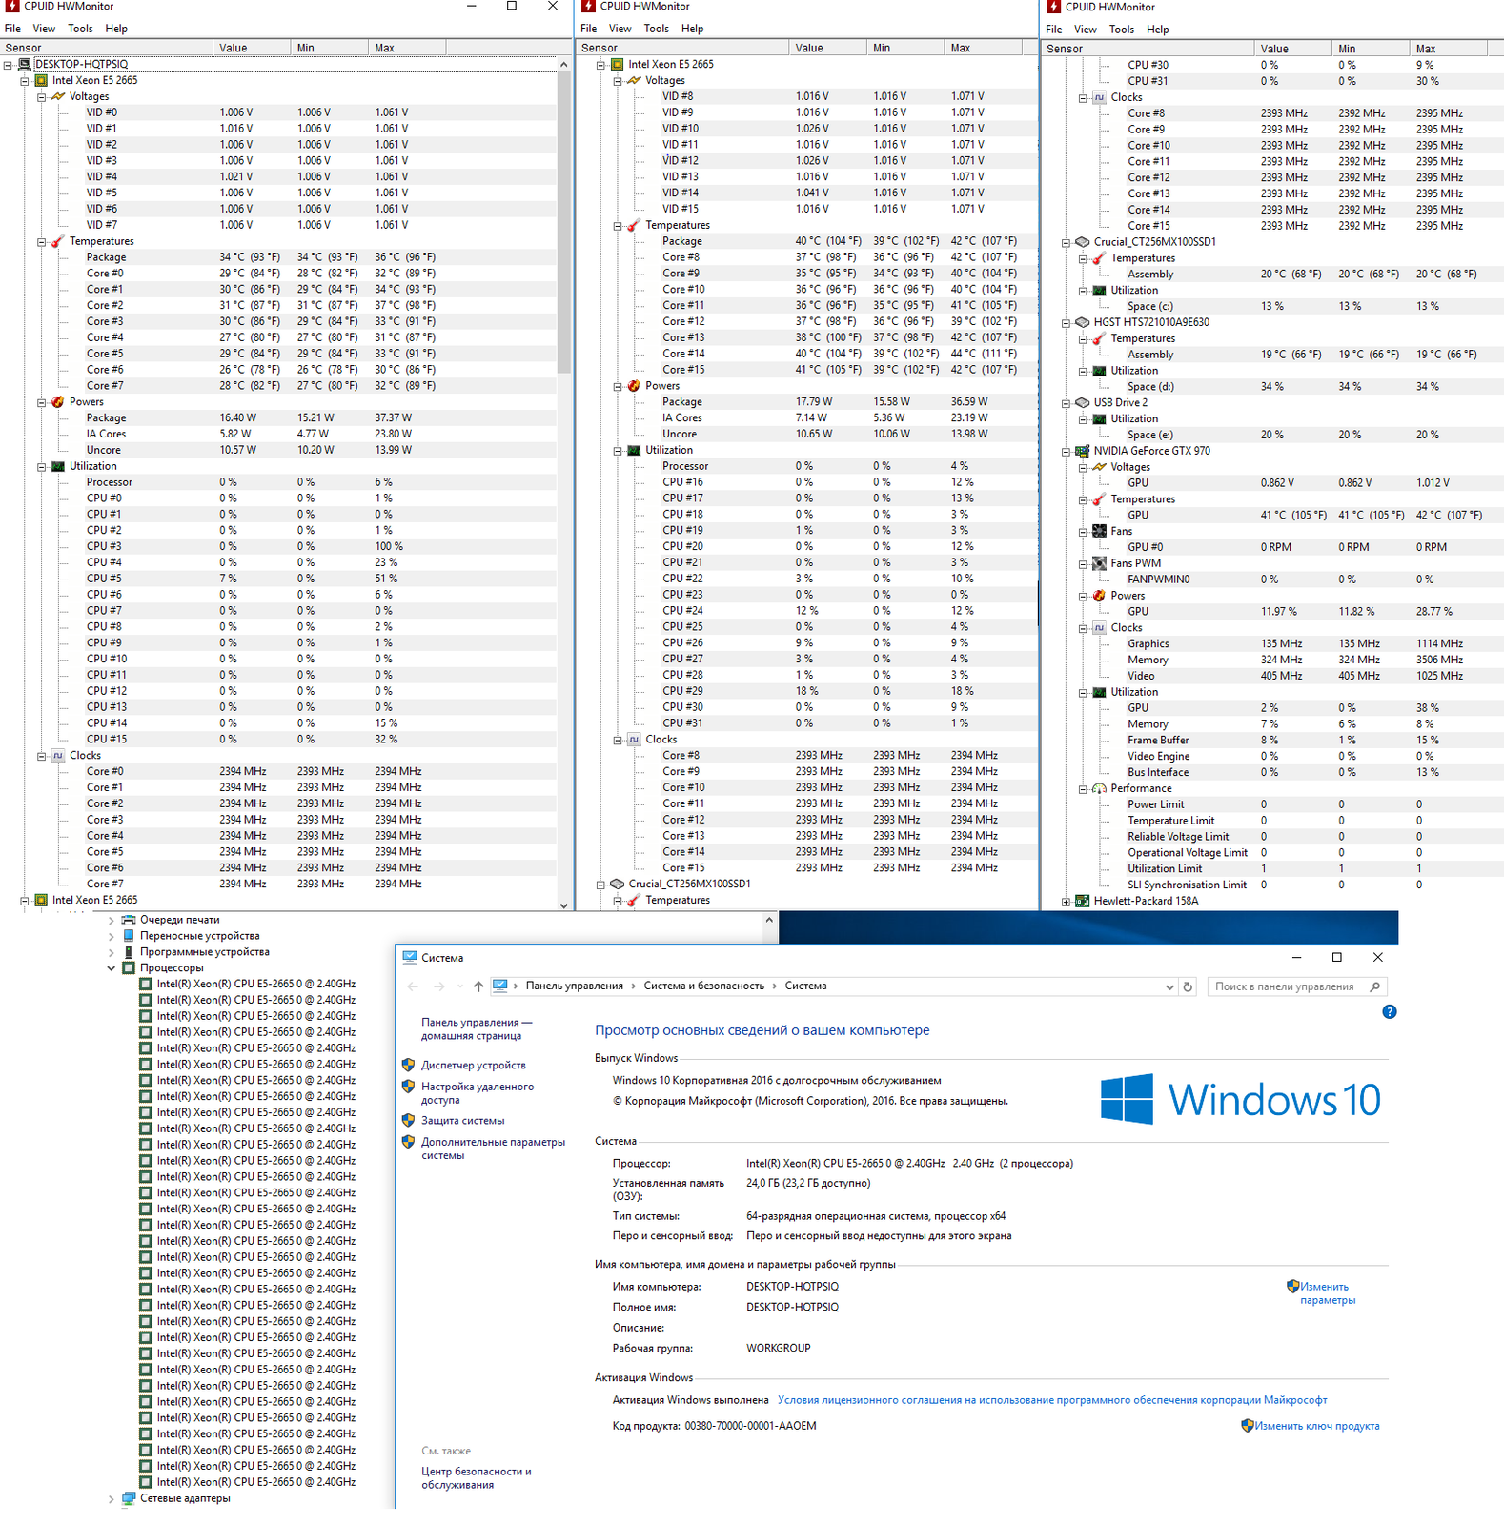Click Очереди печати printer icon
The width and height of the screenshot is (1504, 1525).
point(129,920)
